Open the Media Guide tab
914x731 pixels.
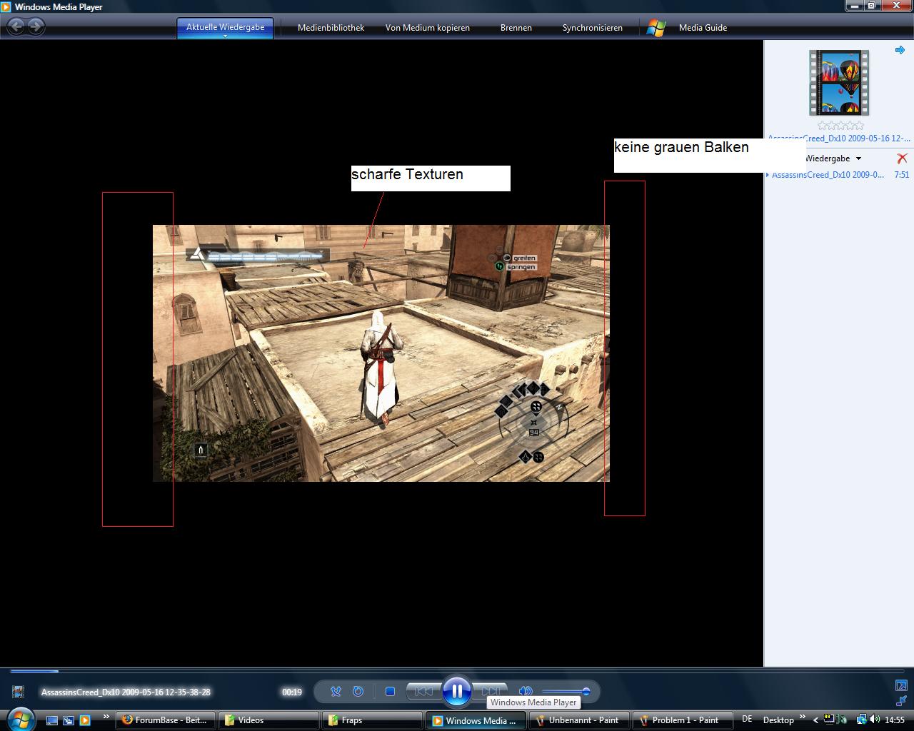703,28
